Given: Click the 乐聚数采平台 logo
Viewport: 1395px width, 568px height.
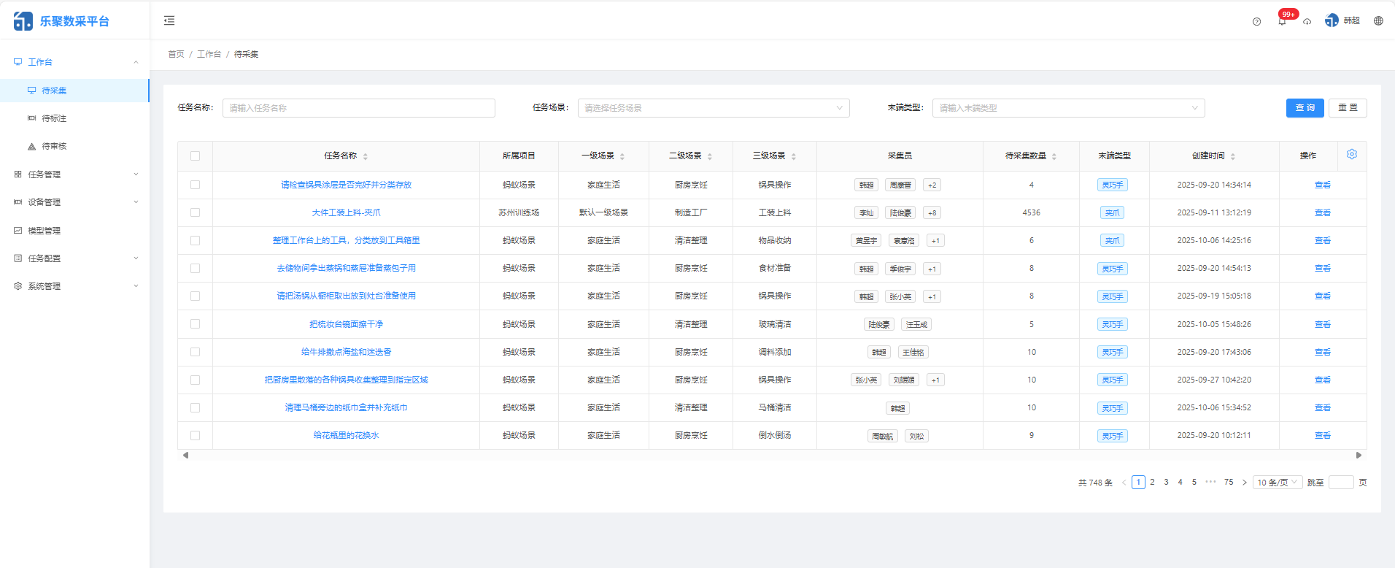Looking at the screenshot, I should pos(62,21).
